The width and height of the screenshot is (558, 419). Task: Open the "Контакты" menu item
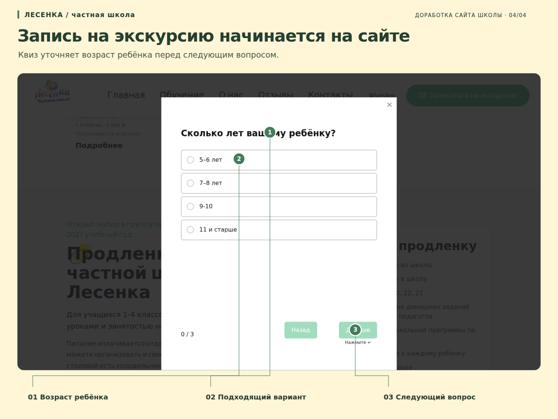(330, 94)
